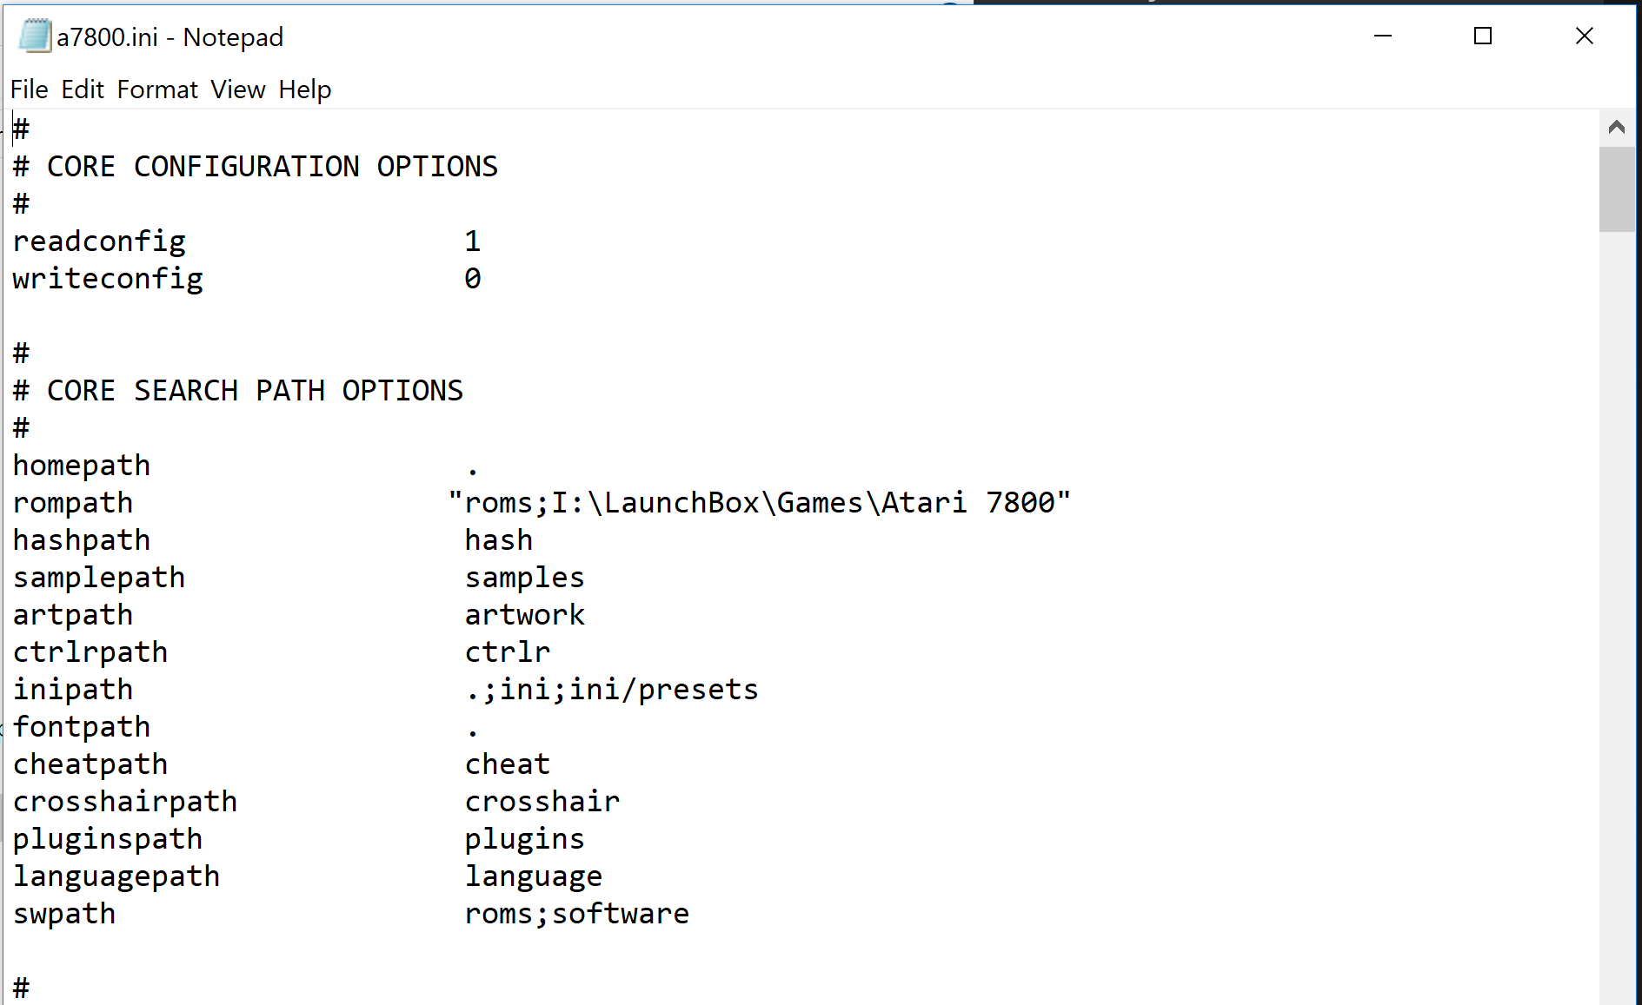Click the 'writeconfig' key text
This screenshot has width=1642, height=1005.
108,279
